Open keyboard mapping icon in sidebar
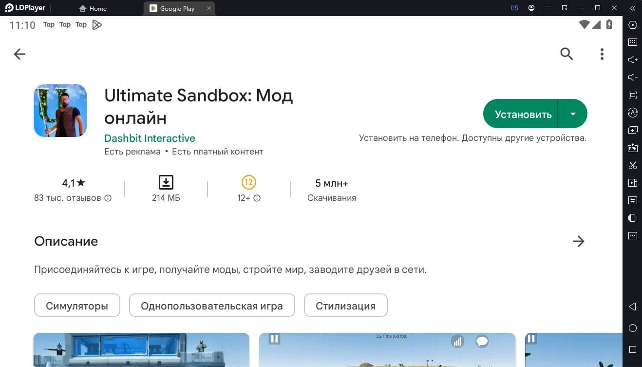The height and width of the screenshot is (367, 642). point(633,42)
